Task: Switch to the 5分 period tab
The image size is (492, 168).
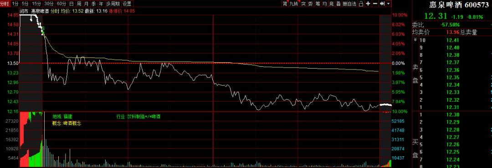Action: pos(25,4)
